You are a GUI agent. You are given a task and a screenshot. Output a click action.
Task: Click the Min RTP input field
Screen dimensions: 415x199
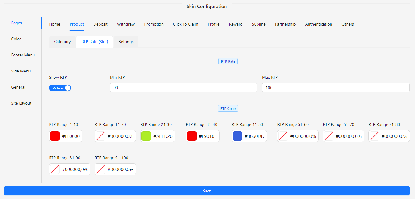183,88
